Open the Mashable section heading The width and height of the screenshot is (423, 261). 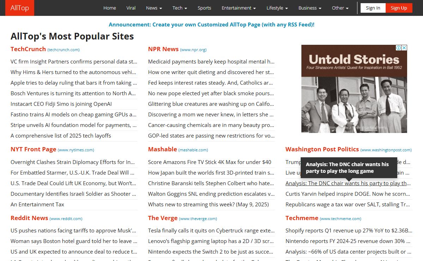[163, 149]
